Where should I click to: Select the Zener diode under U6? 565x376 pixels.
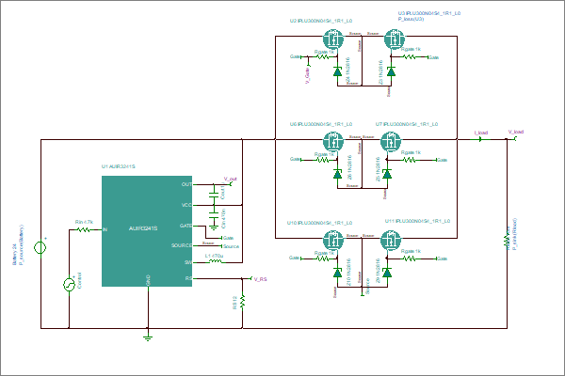(338, 174)
